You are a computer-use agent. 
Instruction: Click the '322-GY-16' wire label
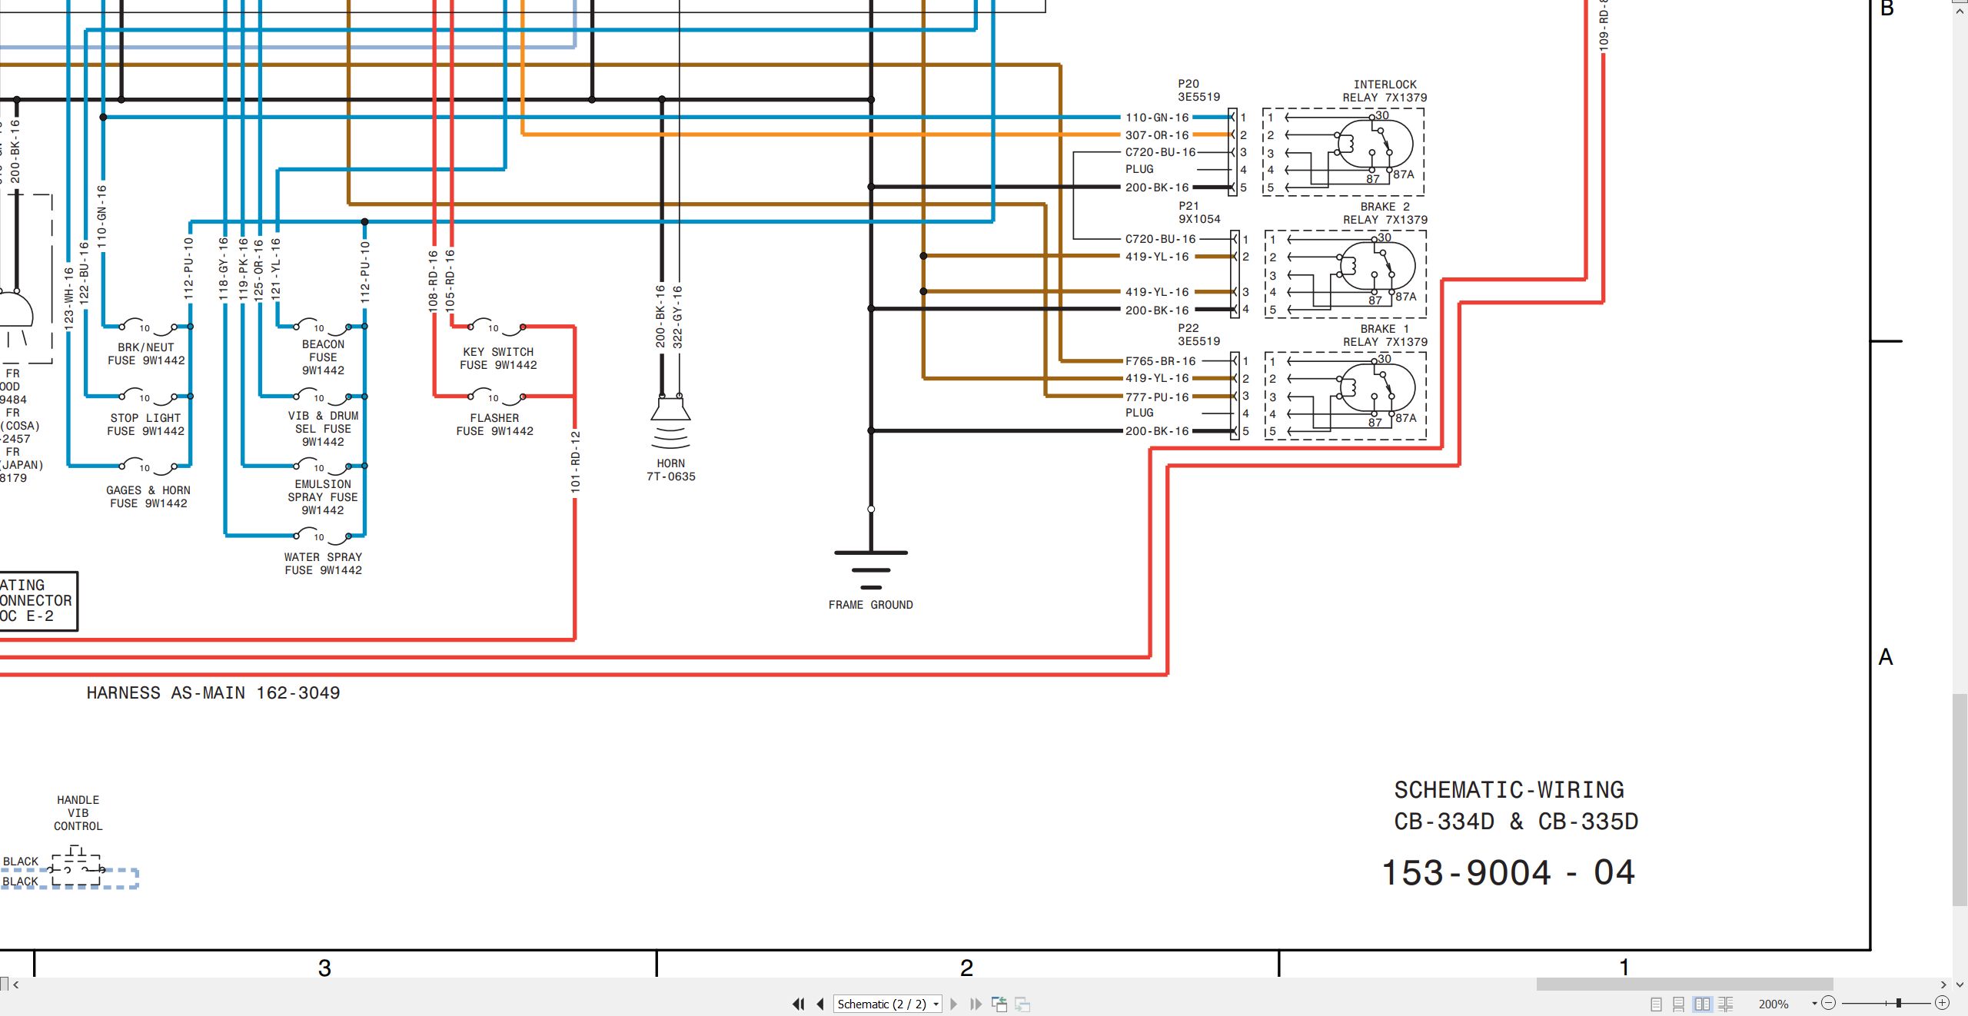[x=677, y=317]
